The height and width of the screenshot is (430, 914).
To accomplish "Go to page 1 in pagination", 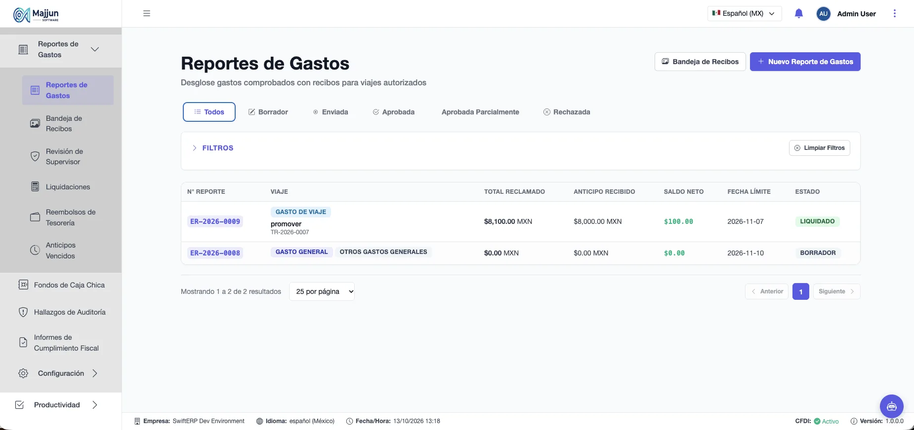I will point(801,291).
